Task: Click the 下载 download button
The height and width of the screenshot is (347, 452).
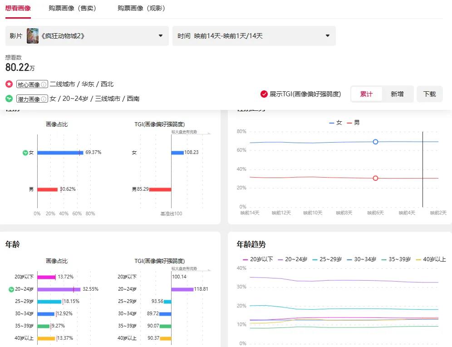Action: (430, 94)
